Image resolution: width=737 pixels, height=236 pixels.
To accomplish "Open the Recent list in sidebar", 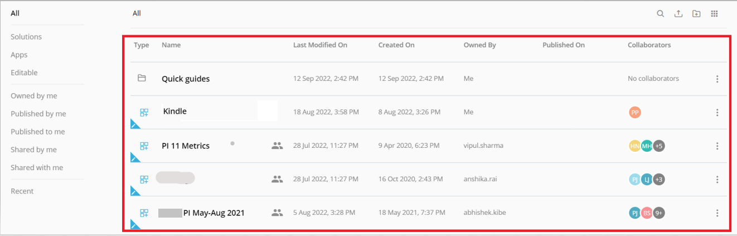I will [x=22, y=191].
